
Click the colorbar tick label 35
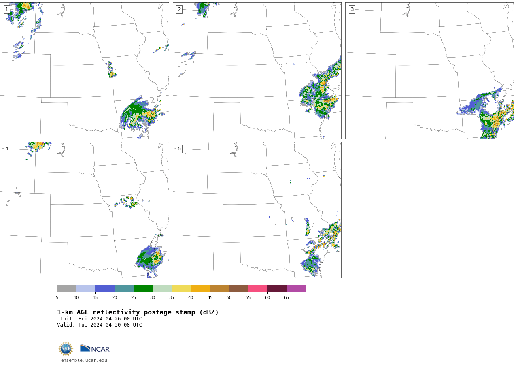click(172, 298)
